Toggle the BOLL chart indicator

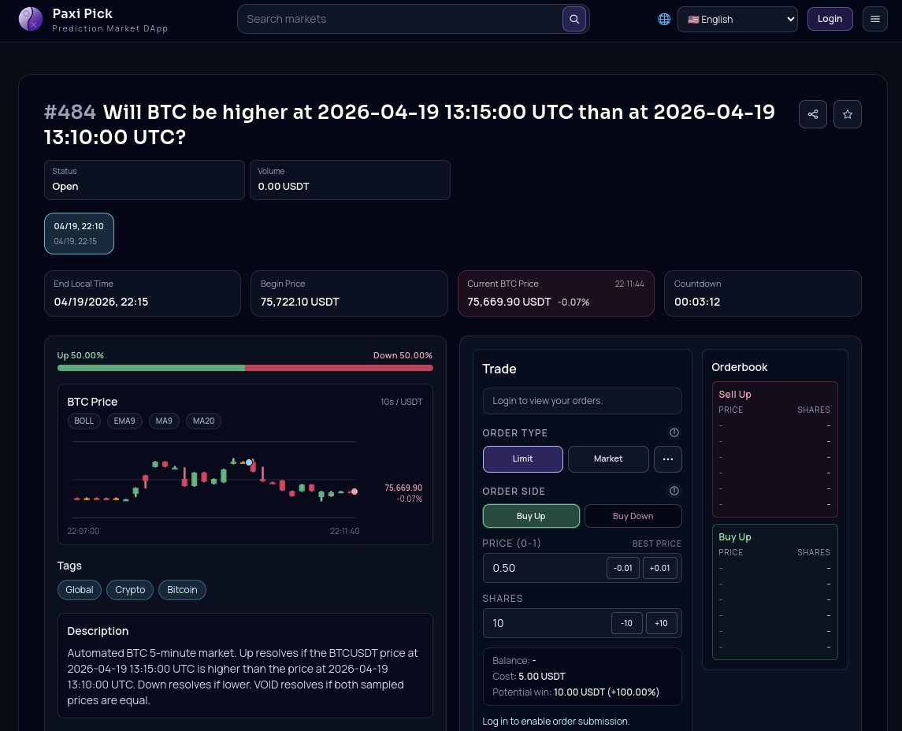tap(84, 421)
